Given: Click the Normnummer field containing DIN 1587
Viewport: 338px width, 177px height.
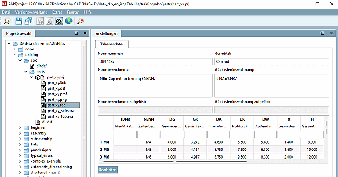Looking at the screenshot, I should pos(155,62).
